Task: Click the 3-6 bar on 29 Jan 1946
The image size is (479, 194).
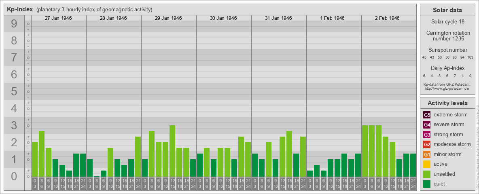Action: 152,154
